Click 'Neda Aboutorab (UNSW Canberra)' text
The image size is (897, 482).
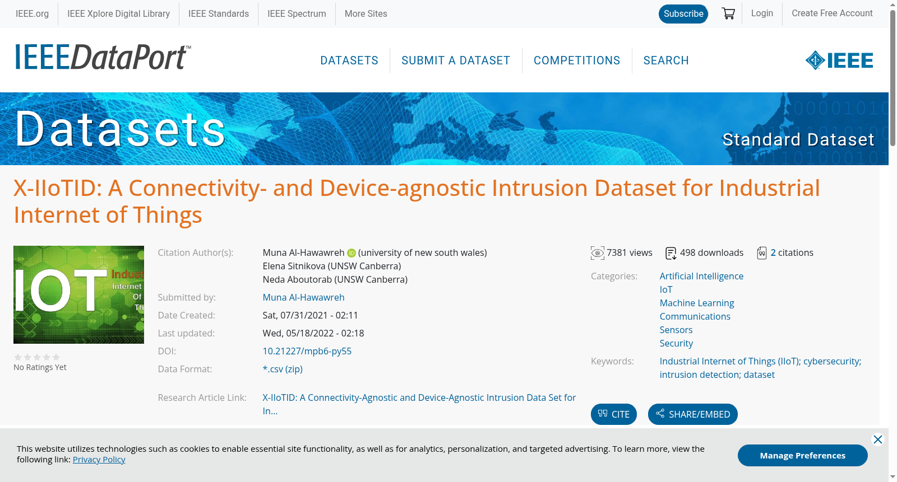point(335,280)
